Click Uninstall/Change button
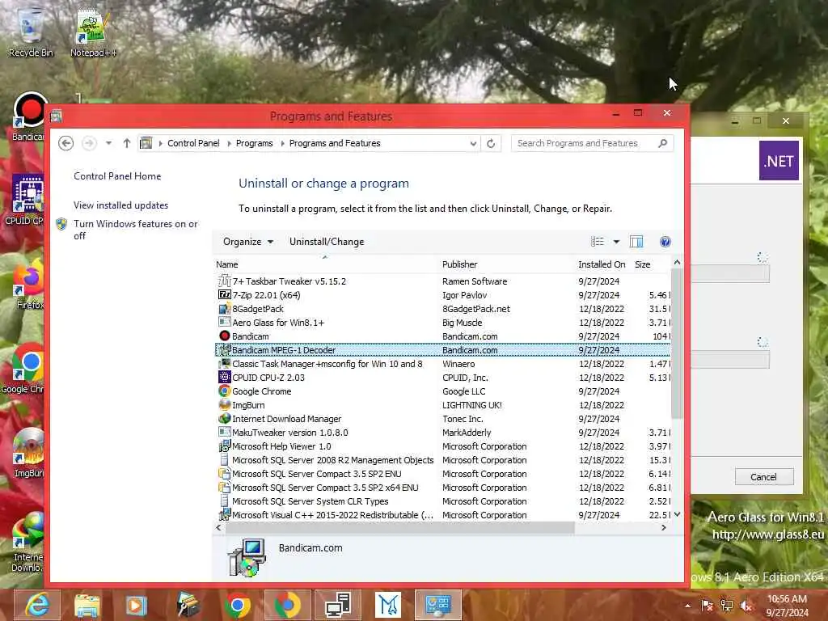 pyautogui.click(x=327, y=241)
